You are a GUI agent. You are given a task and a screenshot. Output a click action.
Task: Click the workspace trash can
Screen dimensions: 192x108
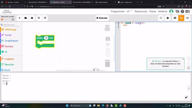[x=107, y=63]
